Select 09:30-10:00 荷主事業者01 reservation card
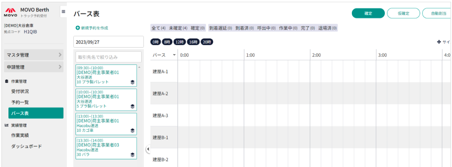452x167 pixels. [106, 75]
